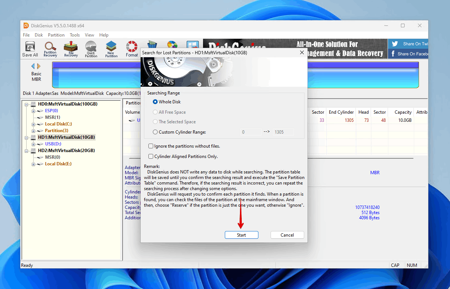The image size is (450, 289).
Task: Click the blue disk partition bar
Action: (235, 75)
